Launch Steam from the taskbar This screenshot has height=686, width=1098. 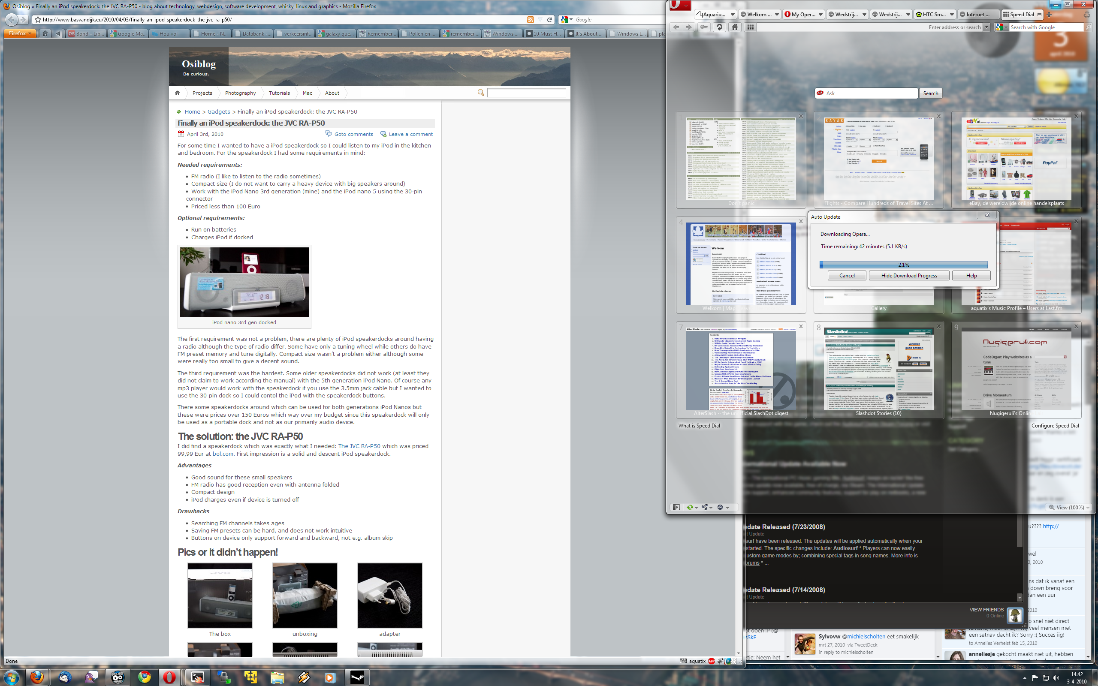(x=356, y=677)
